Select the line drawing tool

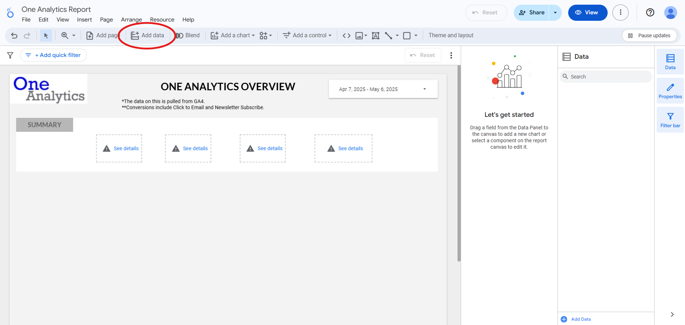tap(388, 35)
